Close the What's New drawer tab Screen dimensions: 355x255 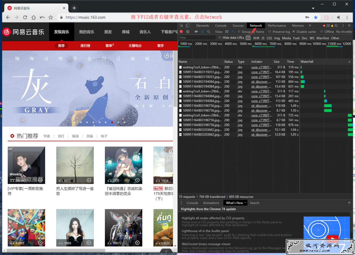(x=245, y=203)
